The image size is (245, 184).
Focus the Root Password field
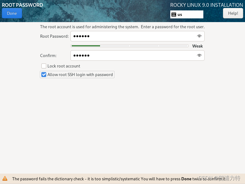(137, 36)
